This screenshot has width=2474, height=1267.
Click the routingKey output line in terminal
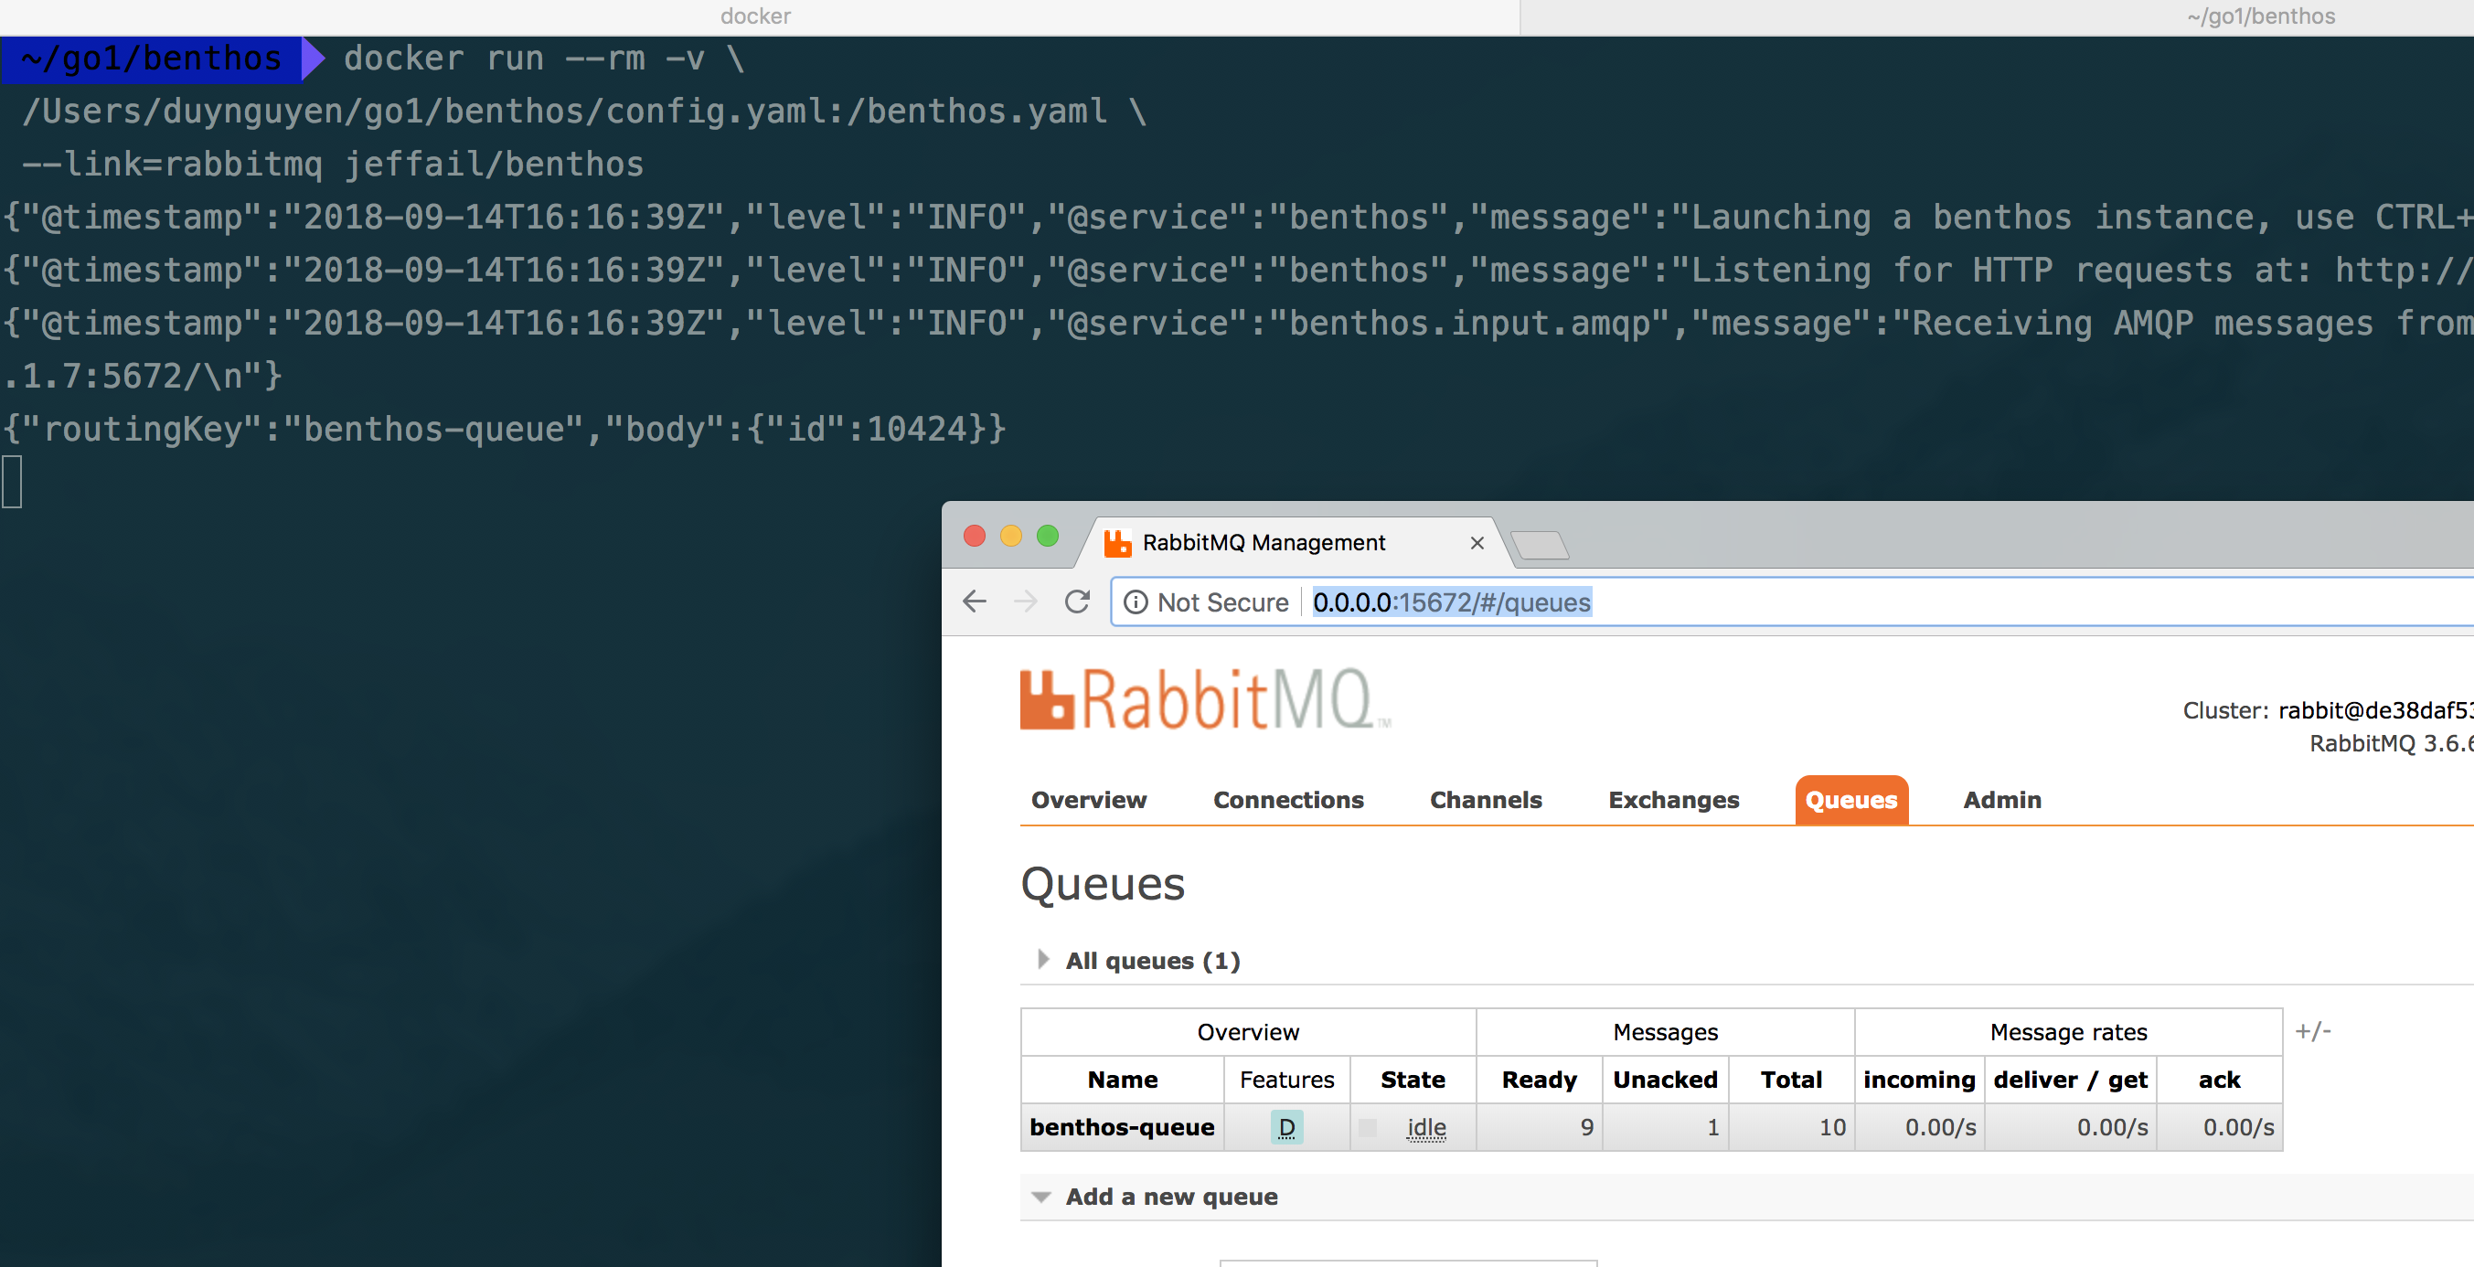point(504,429)
